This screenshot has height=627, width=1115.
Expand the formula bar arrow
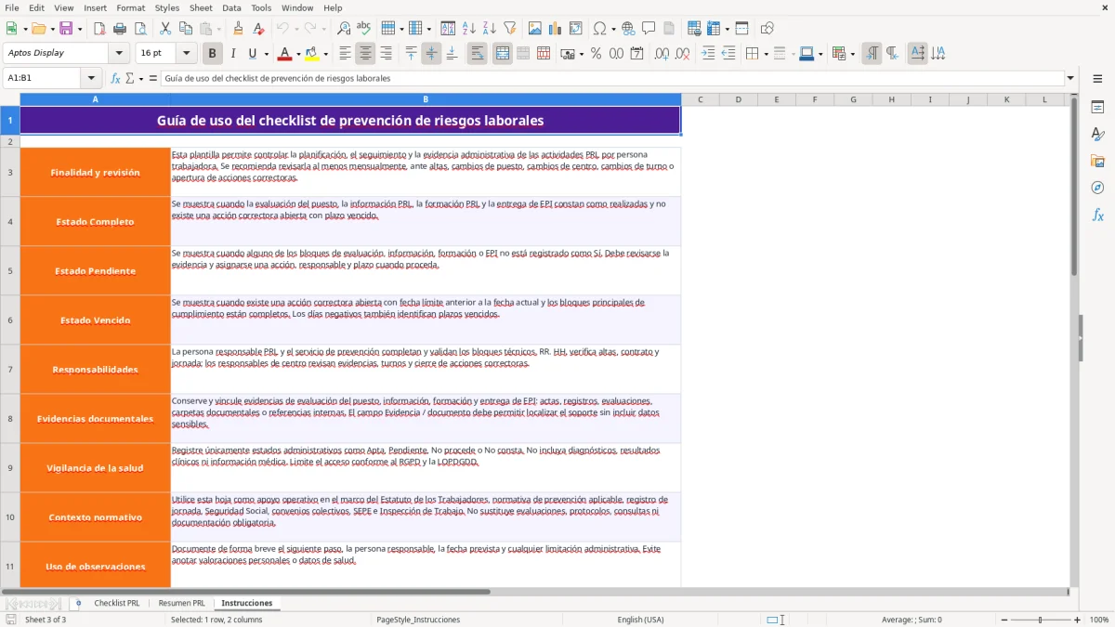1070,79
